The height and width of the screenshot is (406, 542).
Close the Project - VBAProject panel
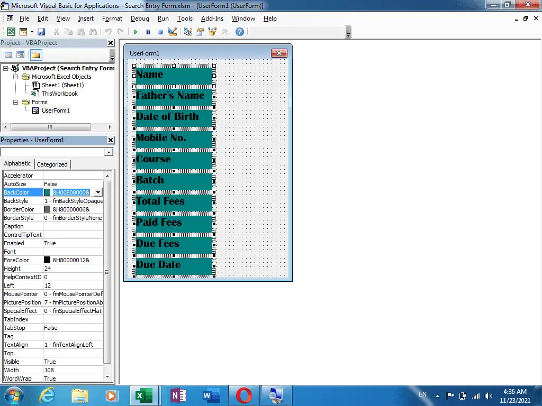[111, 43]
